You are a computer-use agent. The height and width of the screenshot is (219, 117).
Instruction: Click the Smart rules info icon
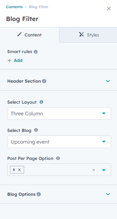pos(36,52)
